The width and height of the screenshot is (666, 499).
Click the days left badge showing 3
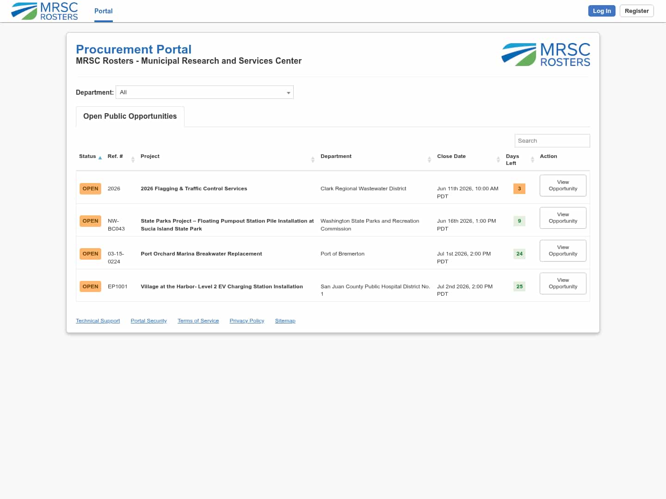click(x=519, y=189)
